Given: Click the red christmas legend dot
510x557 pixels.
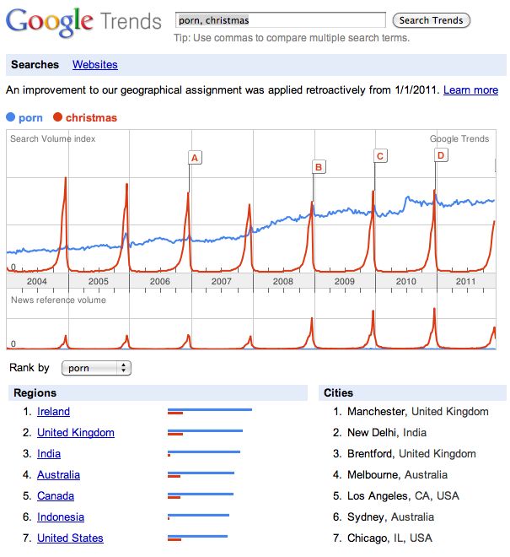Looking at the screenshot, I should pos(57,117).
